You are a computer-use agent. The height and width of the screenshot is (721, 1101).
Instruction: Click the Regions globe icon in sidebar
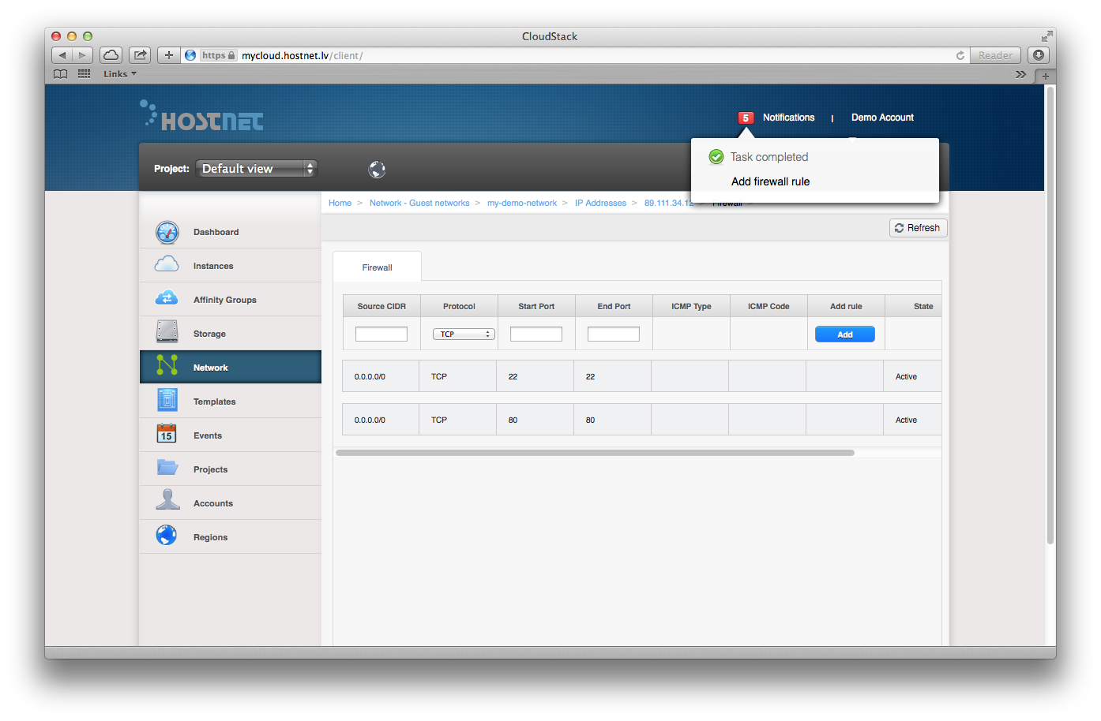[x=167, y=536]
